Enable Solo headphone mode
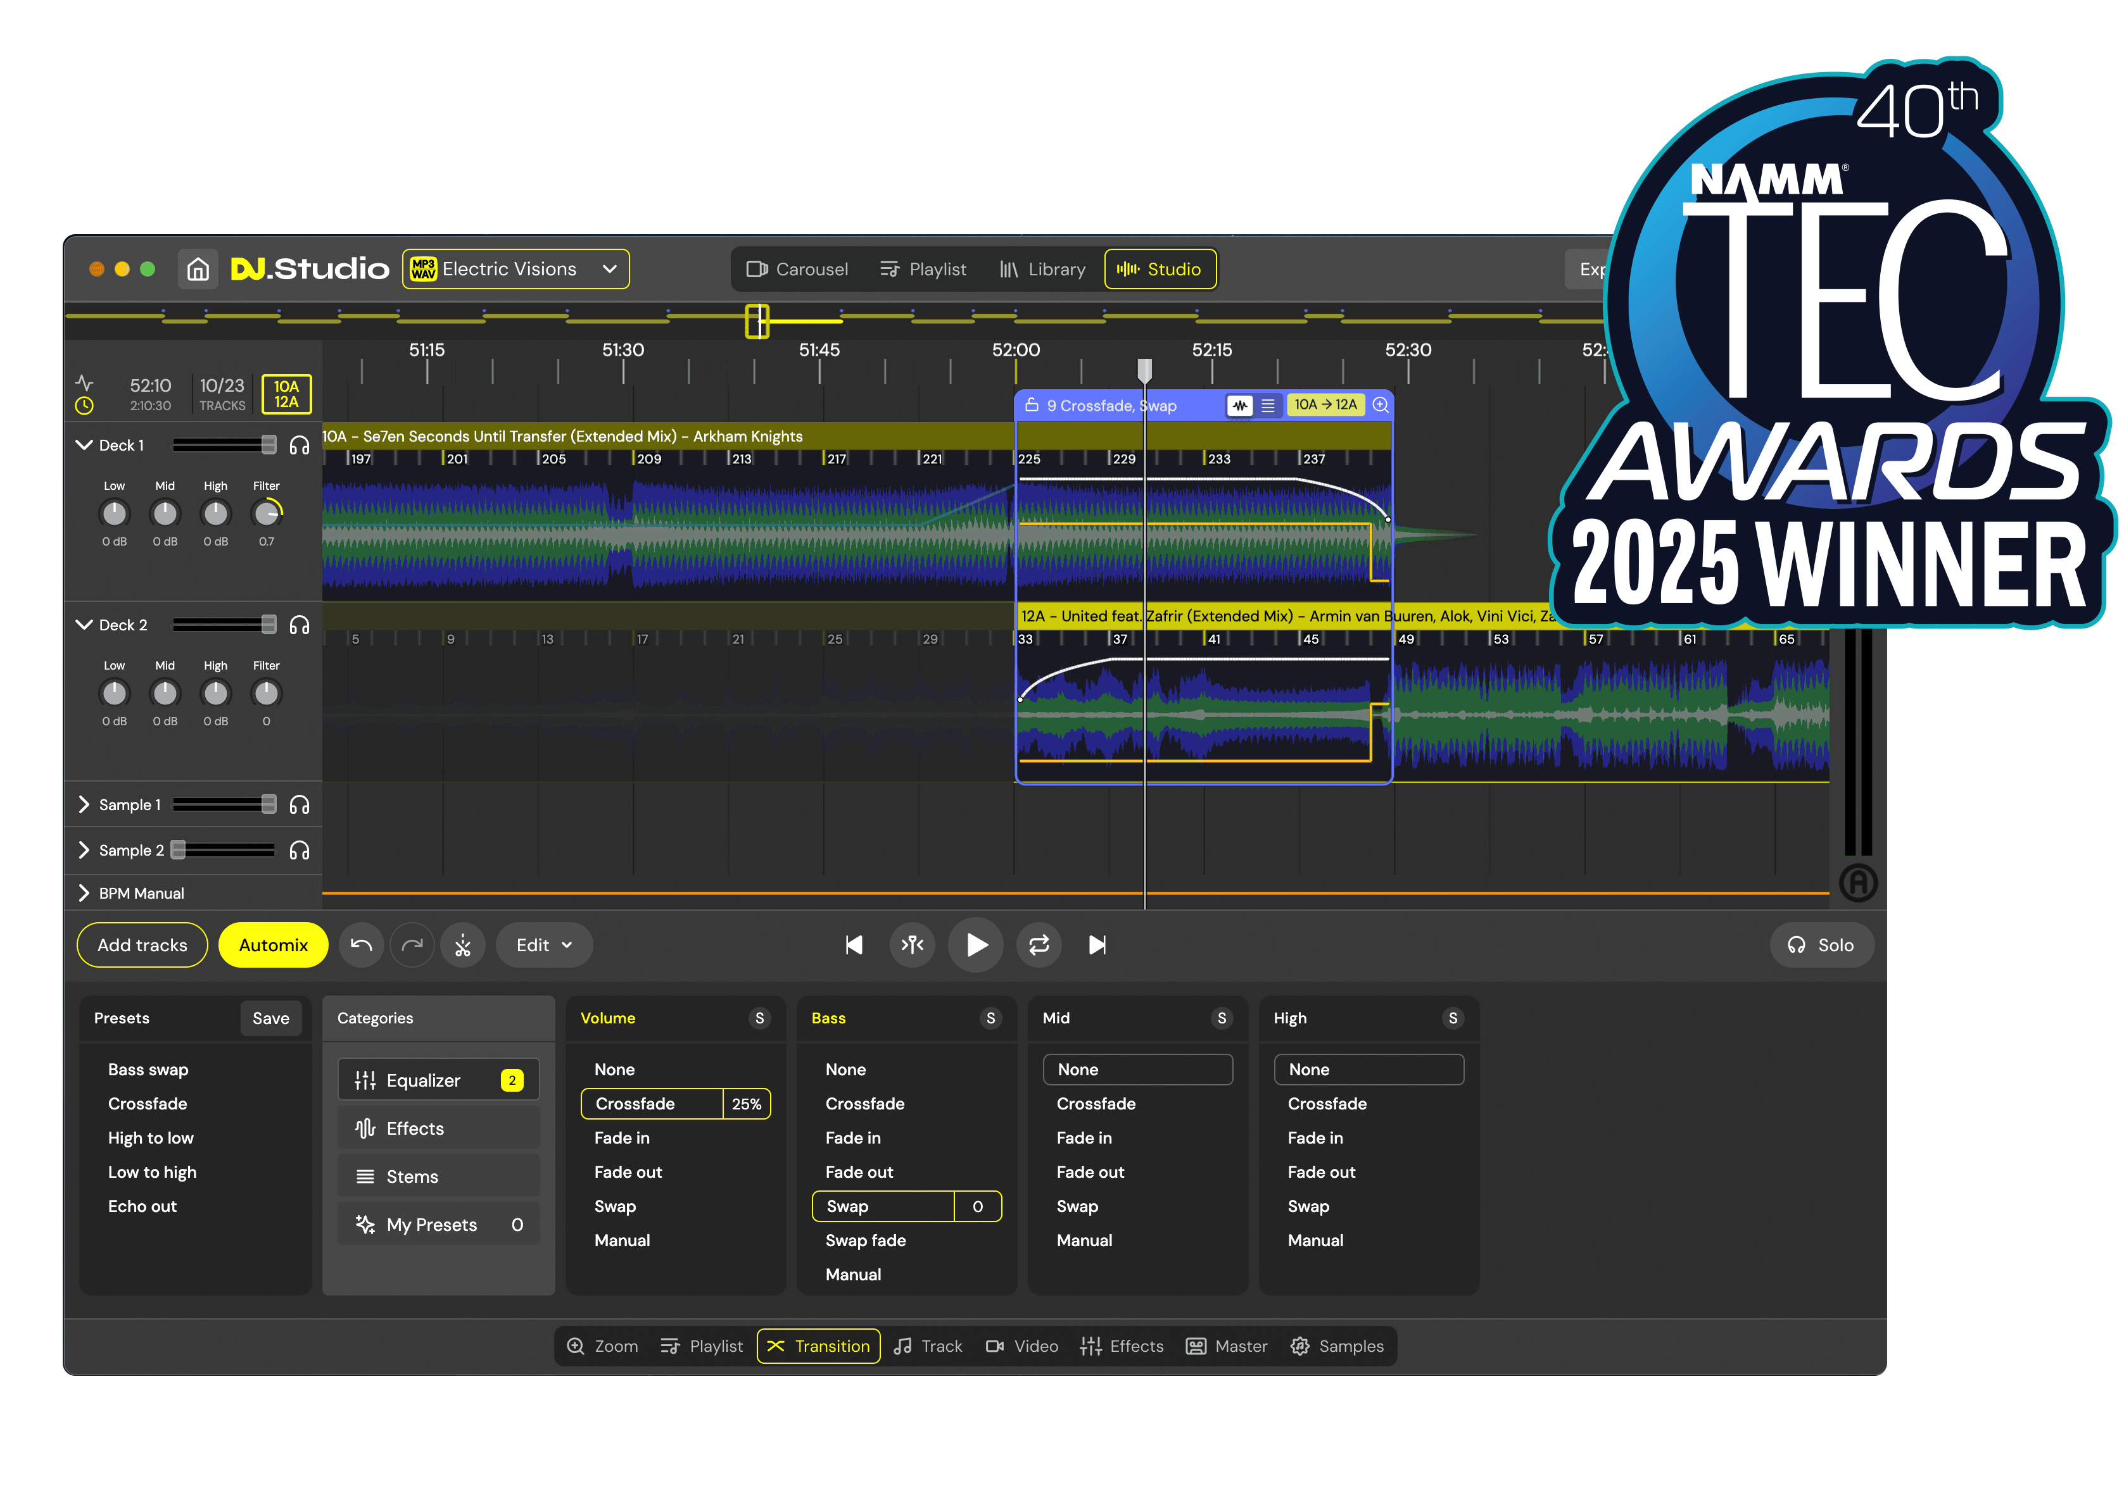The image size is (2124, 1486). (x=1823, y=946)
